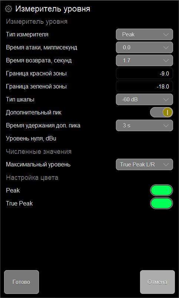Click the chevron arrow of Peak dropdown

[x=166, y=35]
